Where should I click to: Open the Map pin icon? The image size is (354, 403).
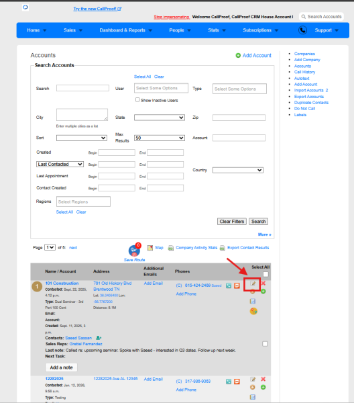pos(150,248)
